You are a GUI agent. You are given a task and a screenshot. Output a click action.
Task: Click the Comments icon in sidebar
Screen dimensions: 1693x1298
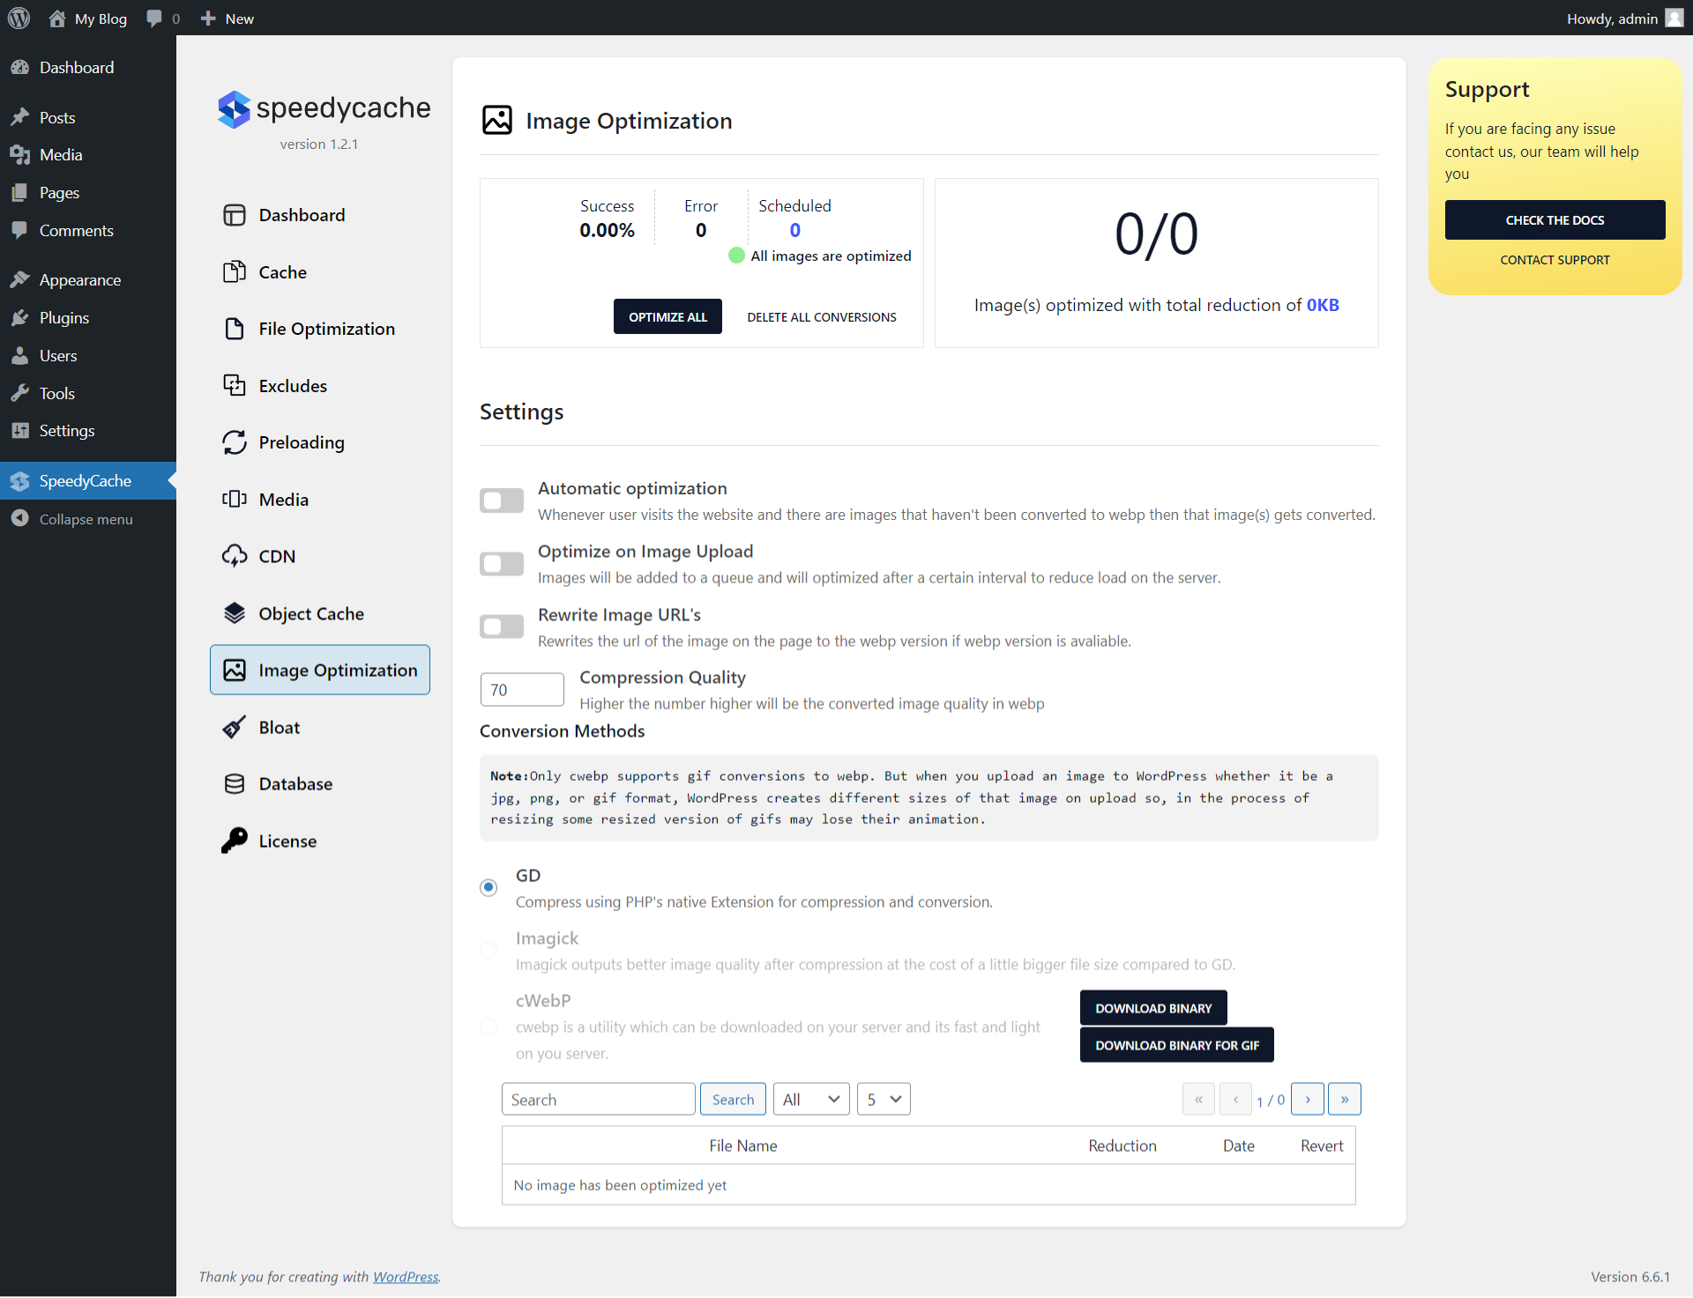[x=20, y=231]
